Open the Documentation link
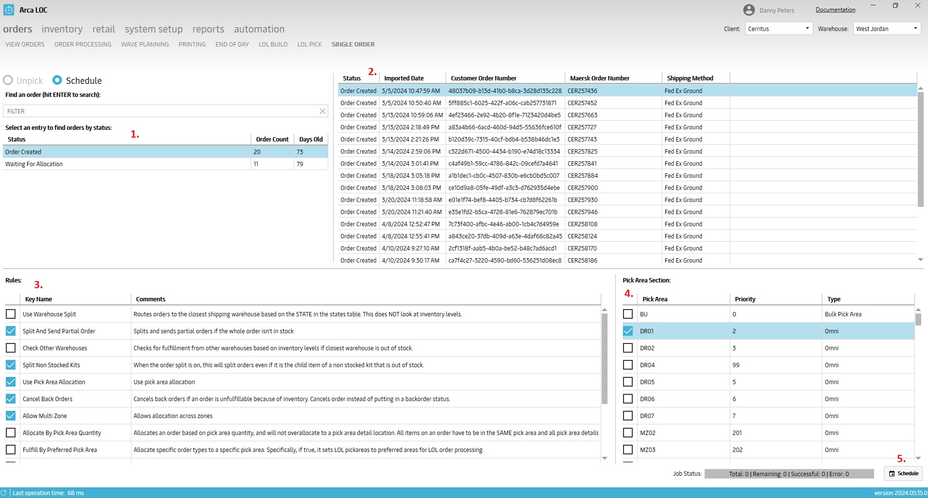This screenshot has height=498, width=928. click(835, 10)
